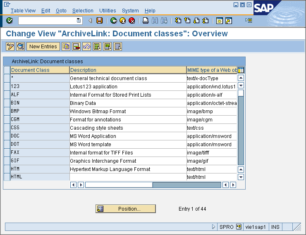Click the Copy As icon beside New Entries
306x235 pixels.
point(66,47)
